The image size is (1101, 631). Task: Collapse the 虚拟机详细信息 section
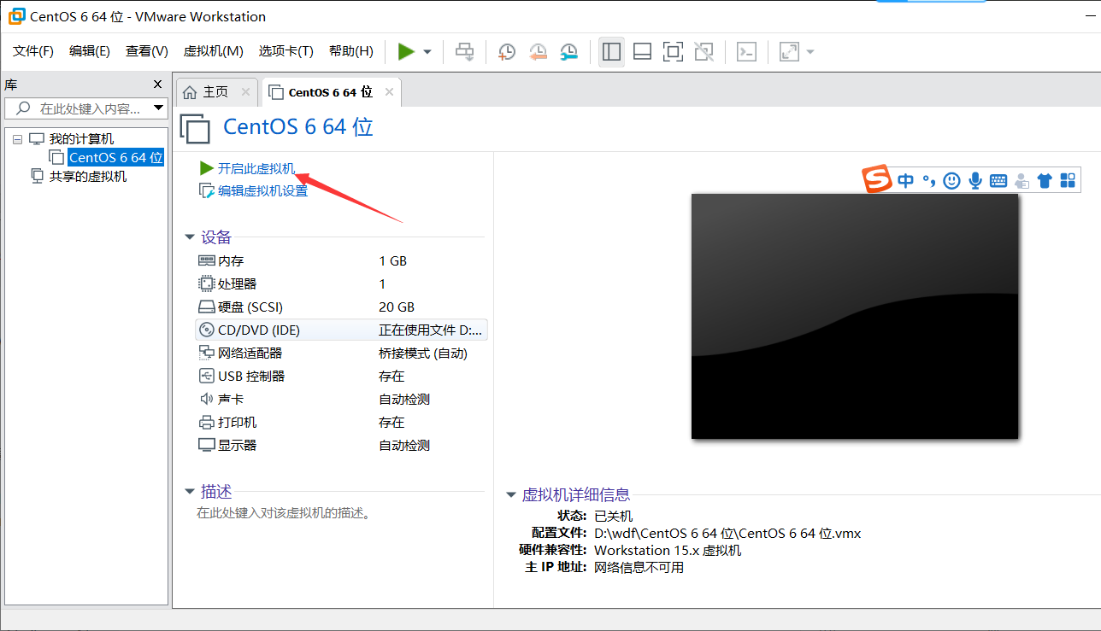pos(511,494)
